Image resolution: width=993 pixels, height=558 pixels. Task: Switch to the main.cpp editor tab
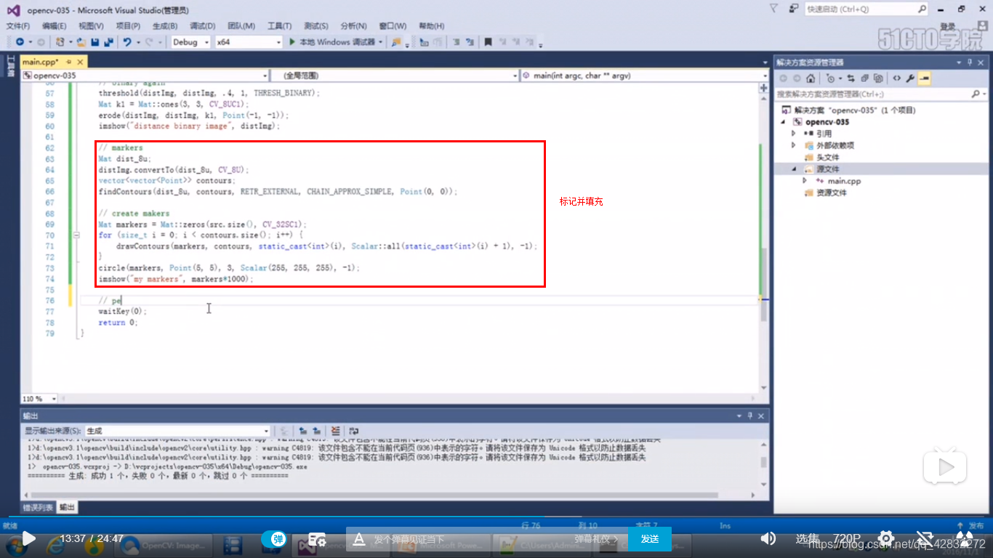point(40,62)
